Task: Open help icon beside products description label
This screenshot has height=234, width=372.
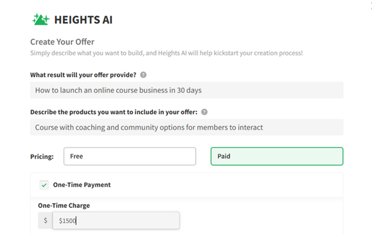Action: (204, 112)
